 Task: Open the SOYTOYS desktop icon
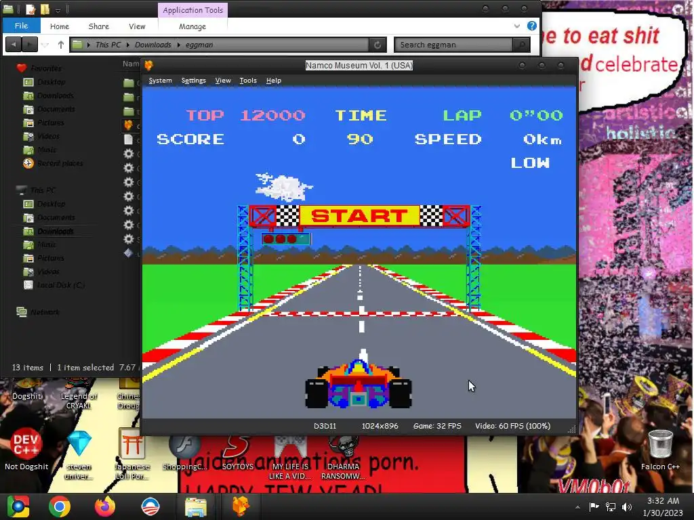pyautogui.click(x=238, y=453)
